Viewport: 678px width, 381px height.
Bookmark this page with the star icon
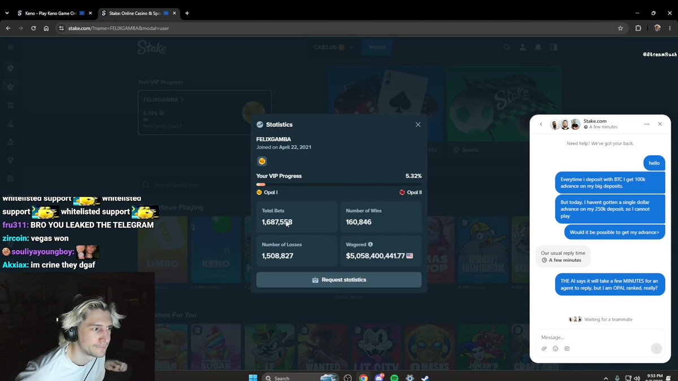click(620, 28)
